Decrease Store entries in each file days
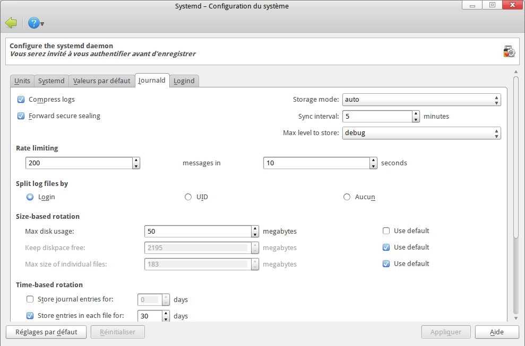This screenshot has width=525, height=346. (166, 319)
